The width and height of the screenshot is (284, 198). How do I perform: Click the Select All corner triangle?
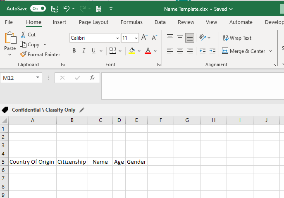pos(4,120)
